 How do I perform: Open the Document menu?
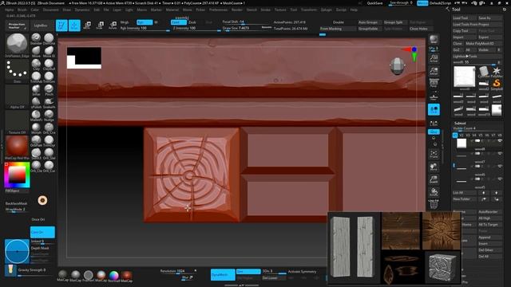51,10
